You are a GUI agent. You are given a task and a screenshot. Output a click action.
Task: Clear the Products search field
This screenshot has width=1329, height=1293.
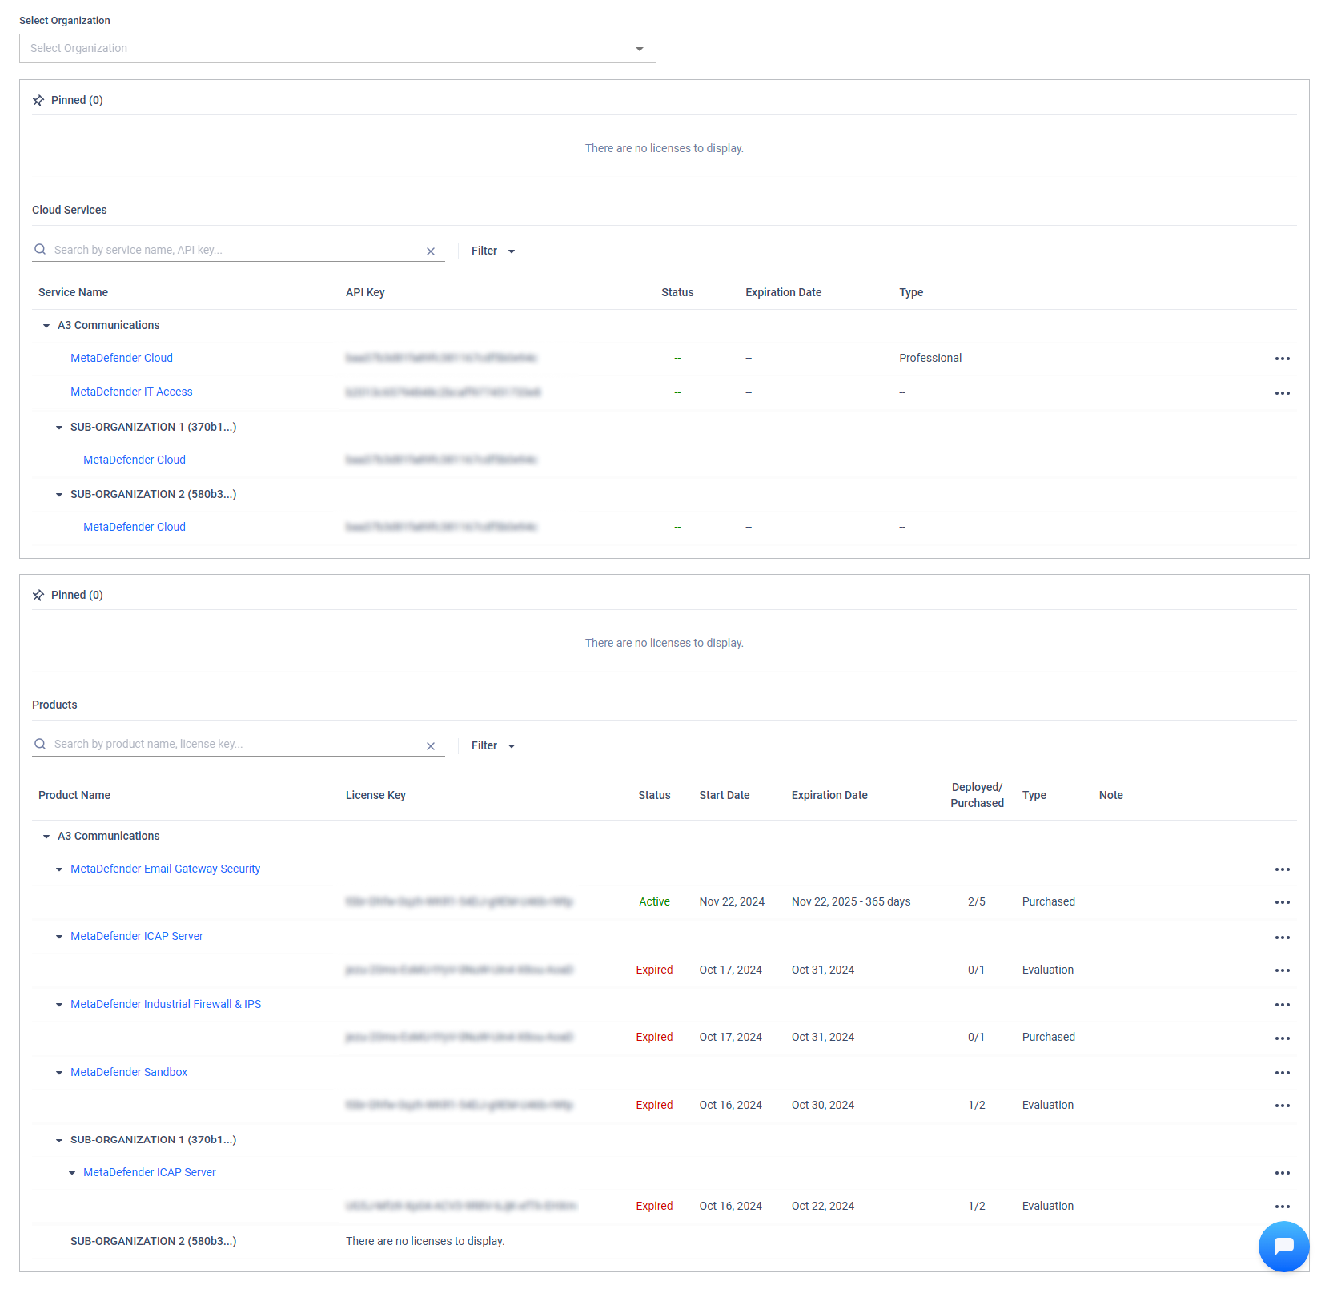431,746
